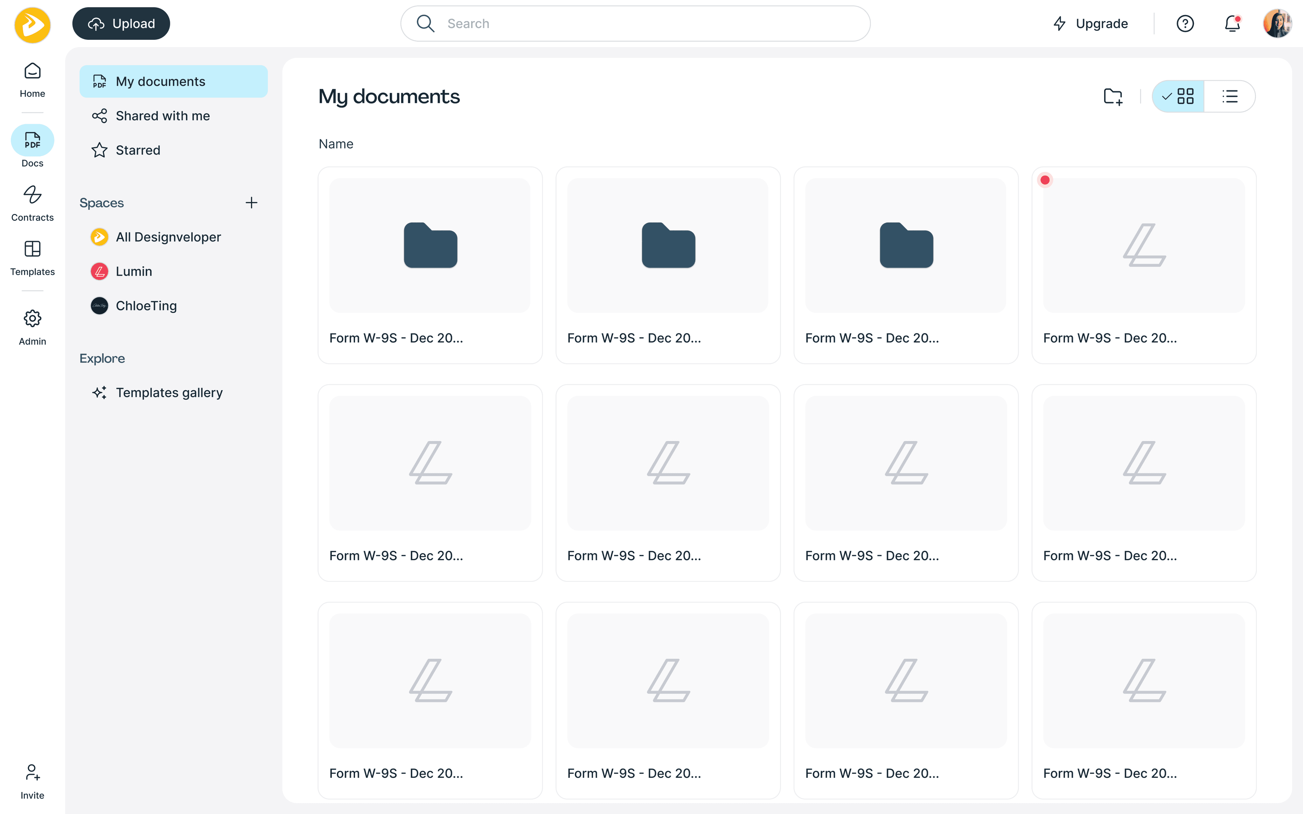Click the Invite icon
The image size is (1303, 814).
32,781
